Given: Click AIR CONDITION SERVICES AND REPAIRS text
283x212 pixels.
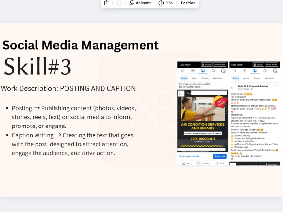Looking at the screenshot, I should (203, 126).
